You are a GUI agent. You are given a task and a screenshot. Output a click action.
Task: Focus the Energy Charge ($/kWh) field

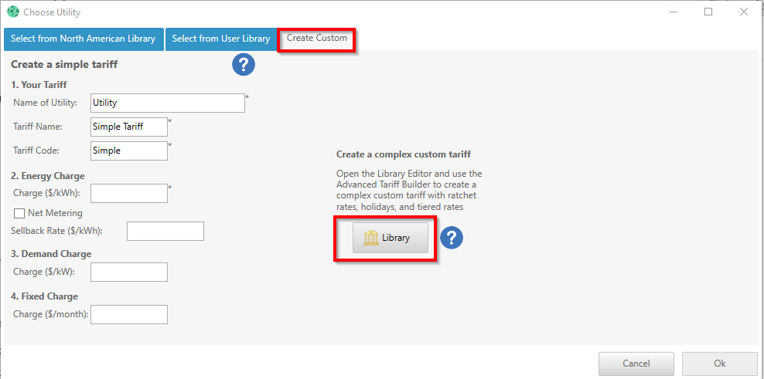129,193
